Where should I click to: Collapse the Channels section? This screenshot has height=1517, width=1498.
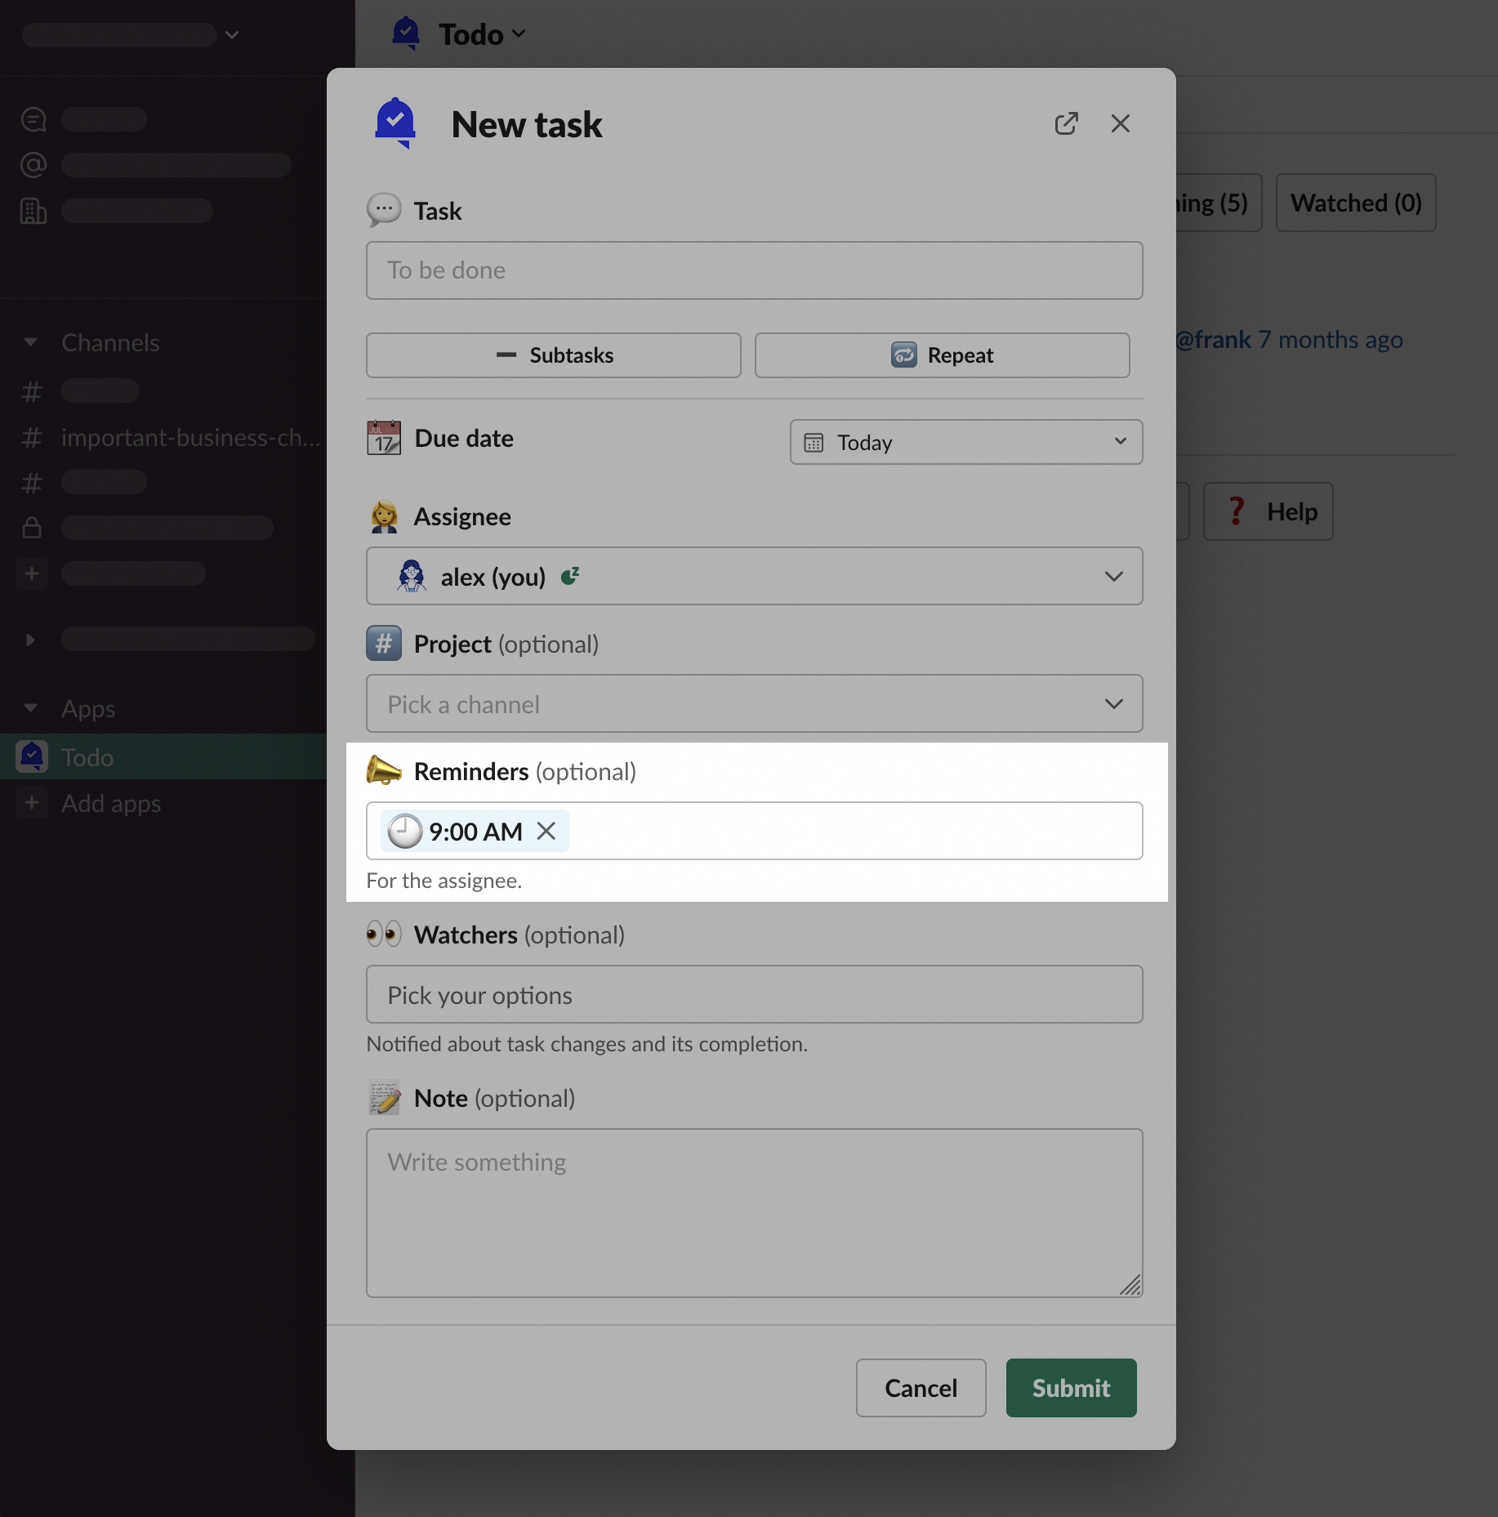[x=31, y=342]
